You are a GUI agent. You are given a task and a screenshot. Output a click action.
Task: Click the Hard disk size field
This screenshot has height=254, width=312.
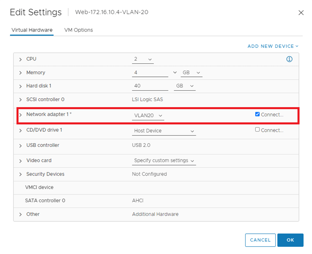[x=150, y=86]
